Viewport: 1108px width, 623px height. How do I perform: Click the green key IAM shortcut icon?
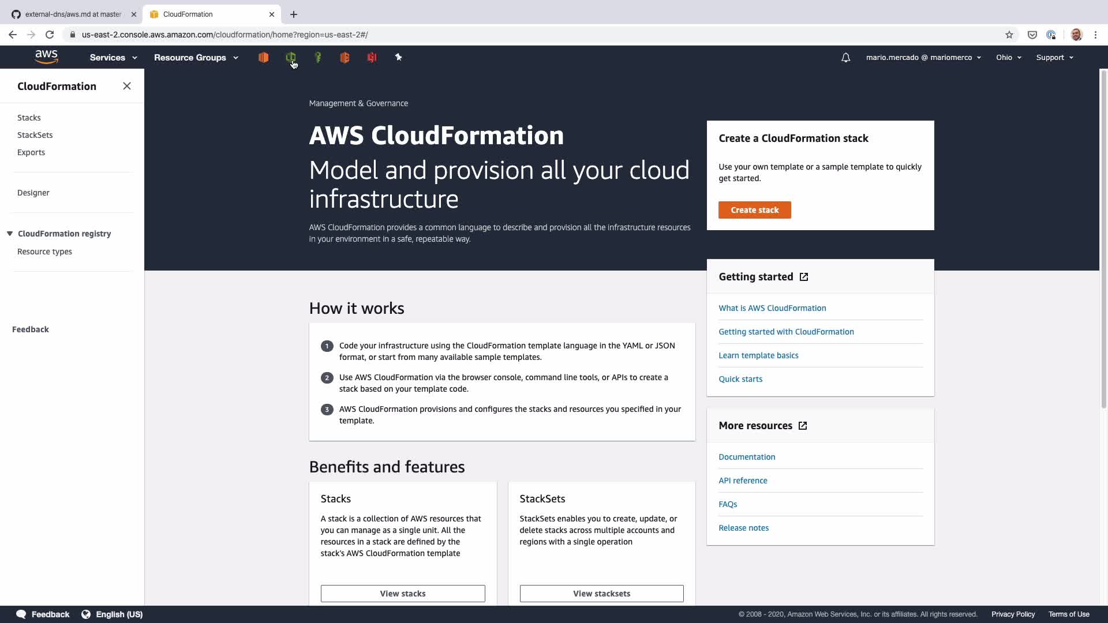click(x=317, y=57)
